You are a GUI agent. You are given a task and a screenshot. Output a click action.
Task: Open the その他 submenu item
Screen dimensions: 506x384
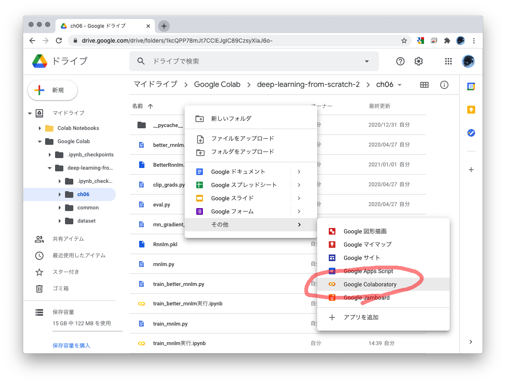tap(251, 225)
